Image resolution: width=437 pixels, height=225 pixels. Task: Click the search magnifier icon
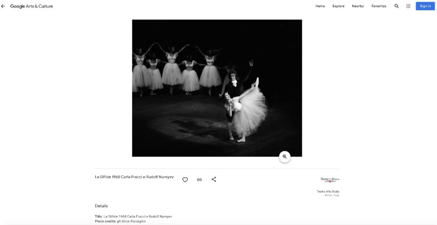pos(396,6)
